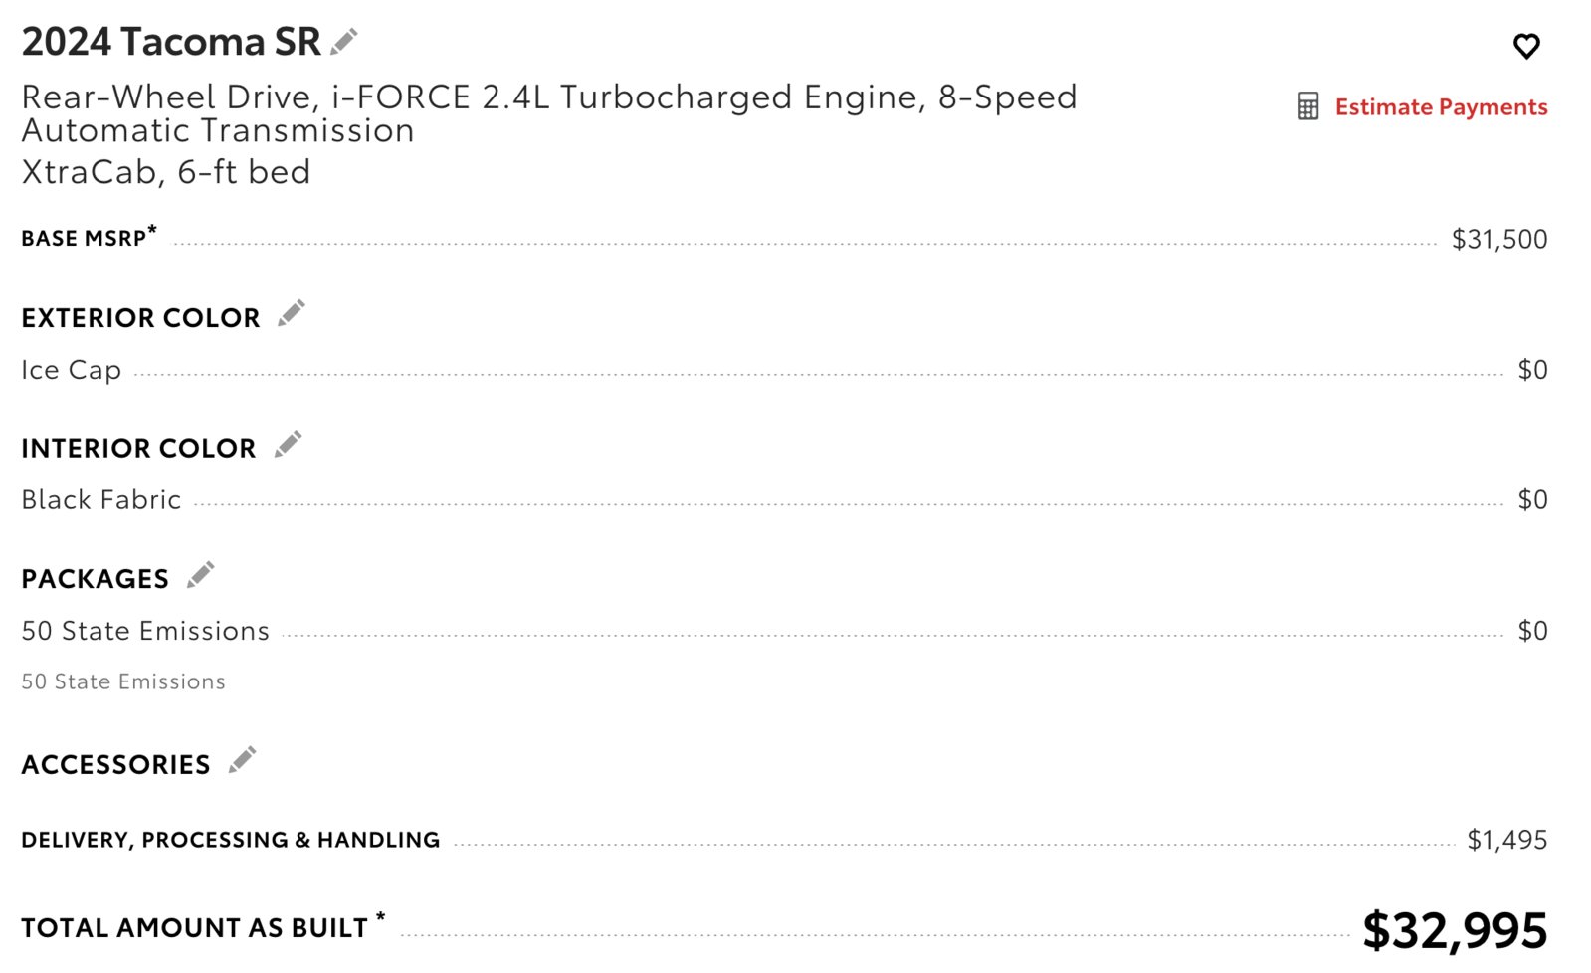Select the Interior Color heading
The image size is (1591, 973).
click(138, 449)
